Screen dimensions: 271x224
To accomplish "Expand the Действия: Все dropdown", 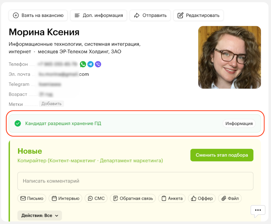I will click(x=40, y=216).
